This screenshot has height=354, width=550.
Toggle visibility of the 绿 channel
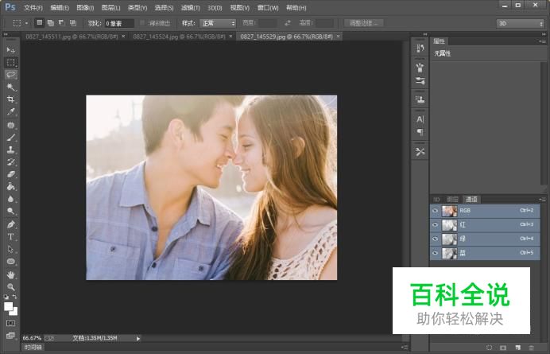435,239
